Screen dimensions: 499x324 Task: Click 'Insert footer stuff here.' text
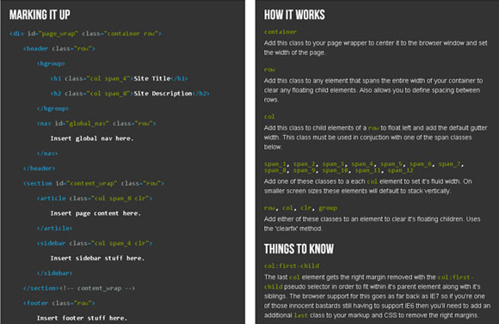point(82,318)
